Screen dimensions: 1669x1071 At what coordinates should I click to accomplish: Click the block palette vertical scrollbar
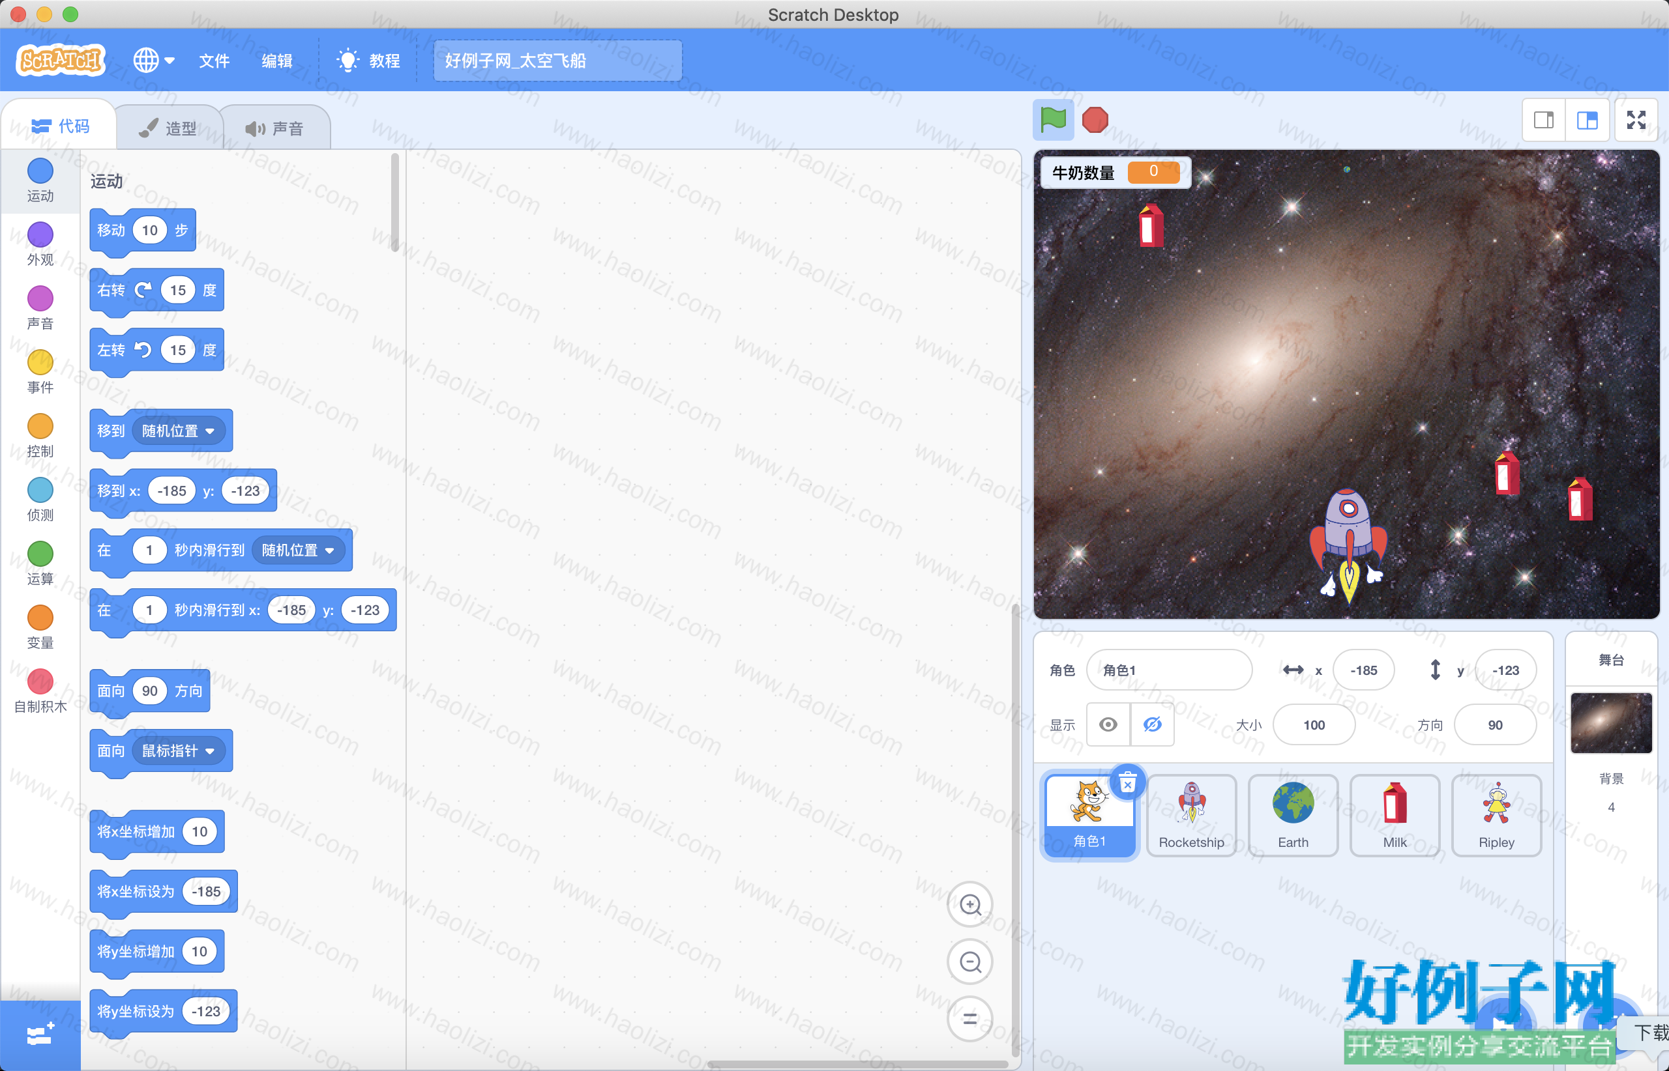pos(395,202)
